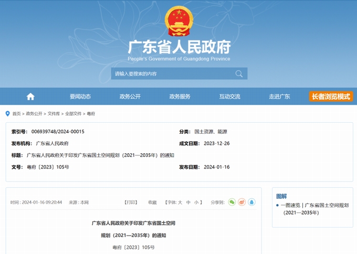This screenshot has height=254, width=357.
Task: Share article via the WeChat icon
Action: (x=232, y=202)
